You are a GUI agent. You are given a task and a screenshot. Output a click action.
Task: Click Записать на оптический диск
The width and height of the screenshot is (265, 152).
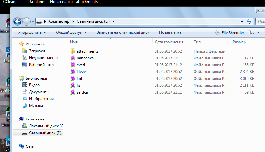click(123, 32)
